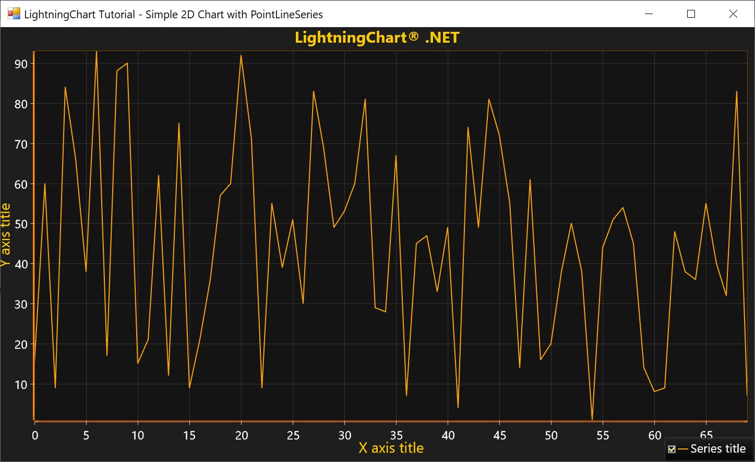Click the X axis label 35
The width and height of the screenshot is (755, 462).
[x=397, y=435]
